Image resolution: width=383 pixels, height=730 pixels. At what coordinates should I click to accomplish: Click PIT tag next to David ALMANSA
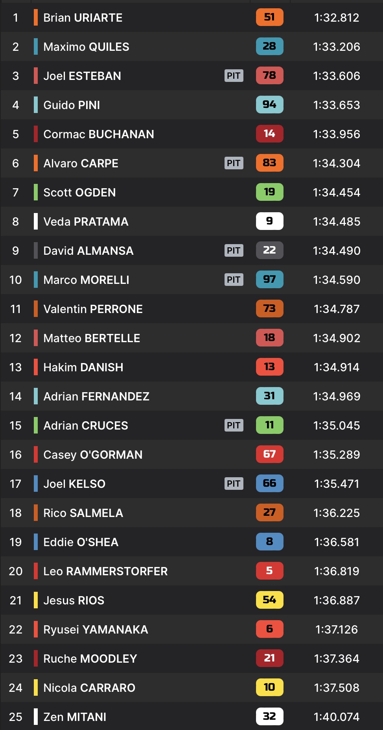(x=234, y=250)
